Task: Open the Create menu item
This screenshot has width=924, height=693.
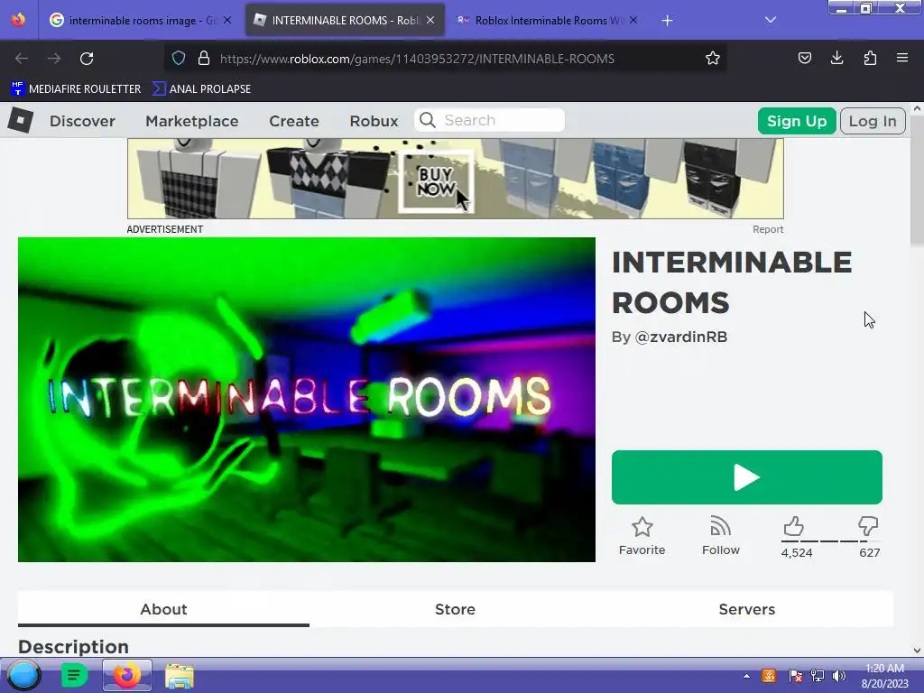Action: (x=294, y=121)
